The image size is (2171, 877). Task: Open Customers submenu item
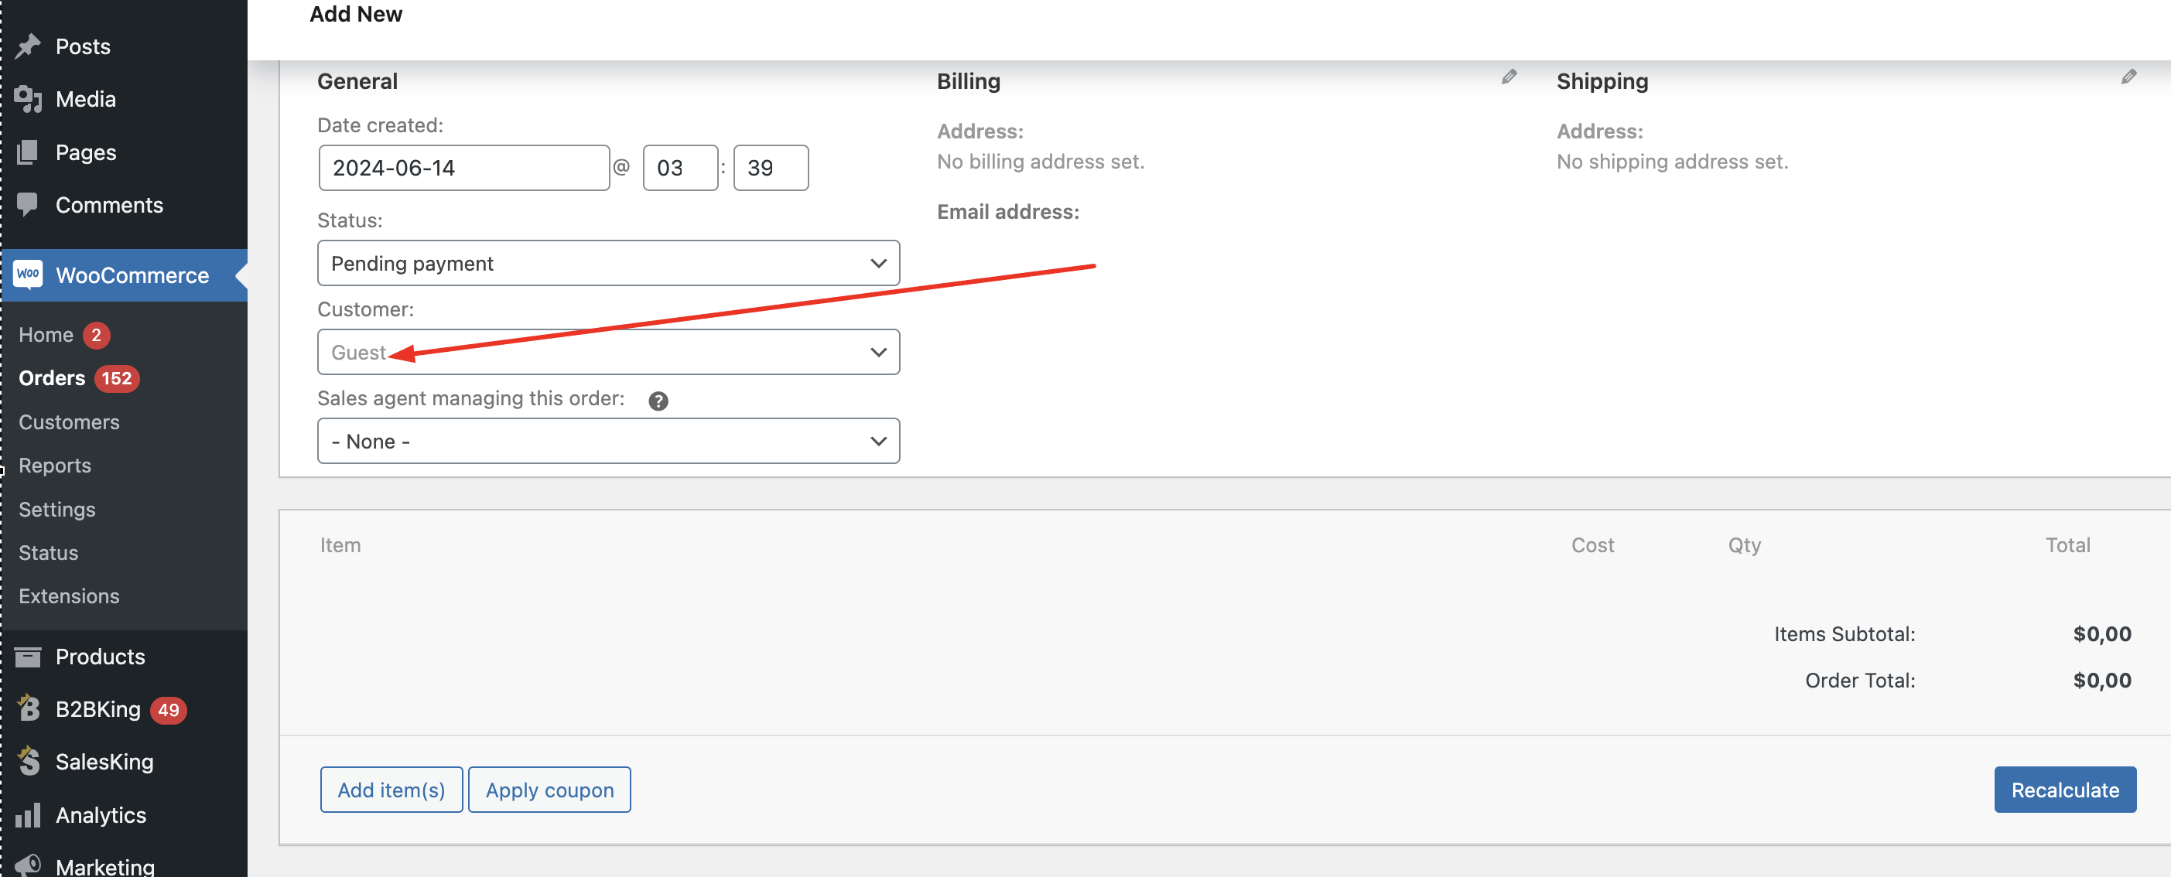(69, 422)
